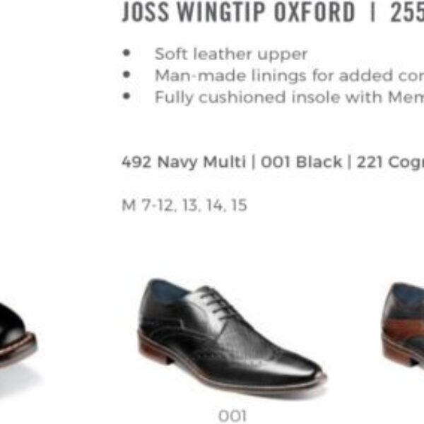Click the brown heel of black oxford
The image size is (424, 424).
click(x=155, y=352)
